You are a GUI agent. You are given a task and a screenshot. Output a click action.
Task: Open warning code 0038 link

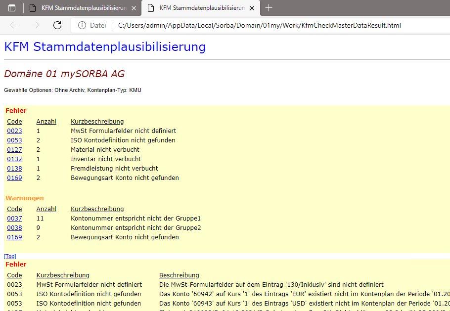point(14,228)
